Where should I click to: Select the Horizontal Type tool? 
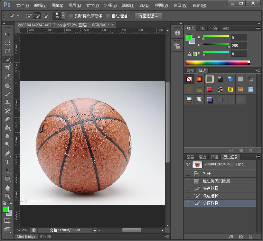pyautogui.click(x=7, y=162)
